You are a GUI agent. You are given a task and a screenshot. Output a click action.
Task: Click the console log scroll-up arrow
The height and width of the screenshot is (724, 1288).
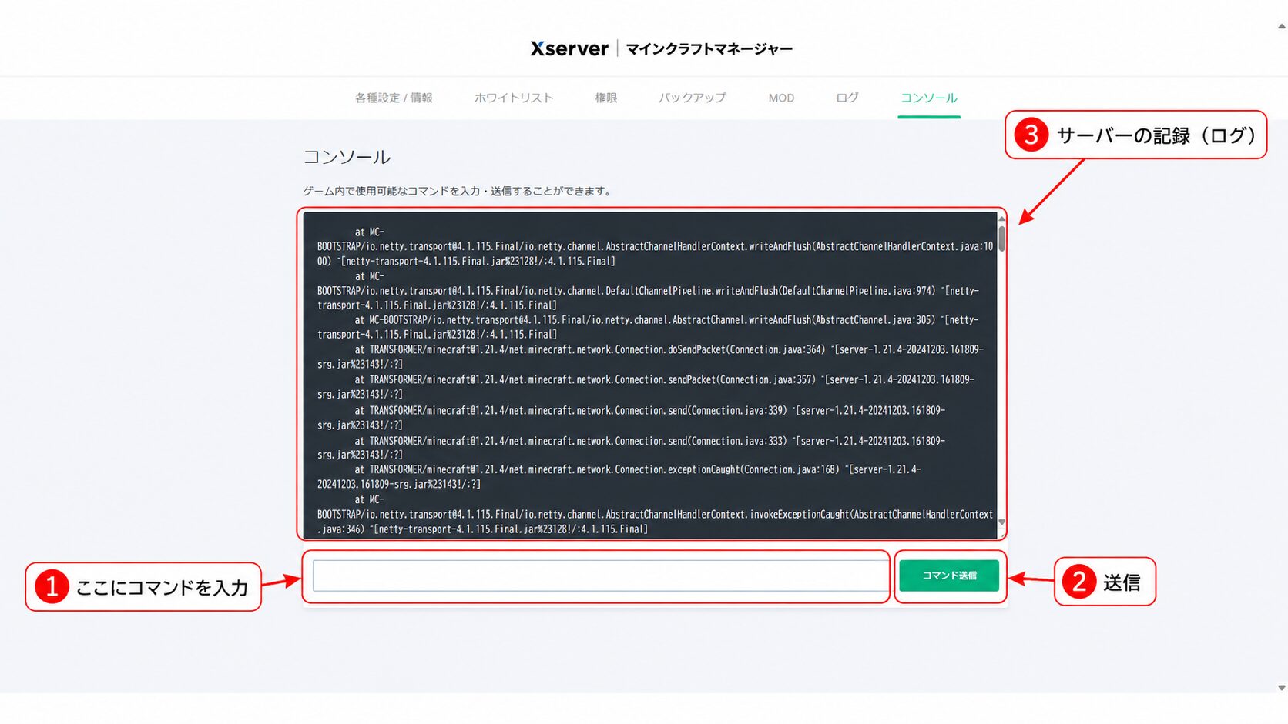click(1001, 219)
